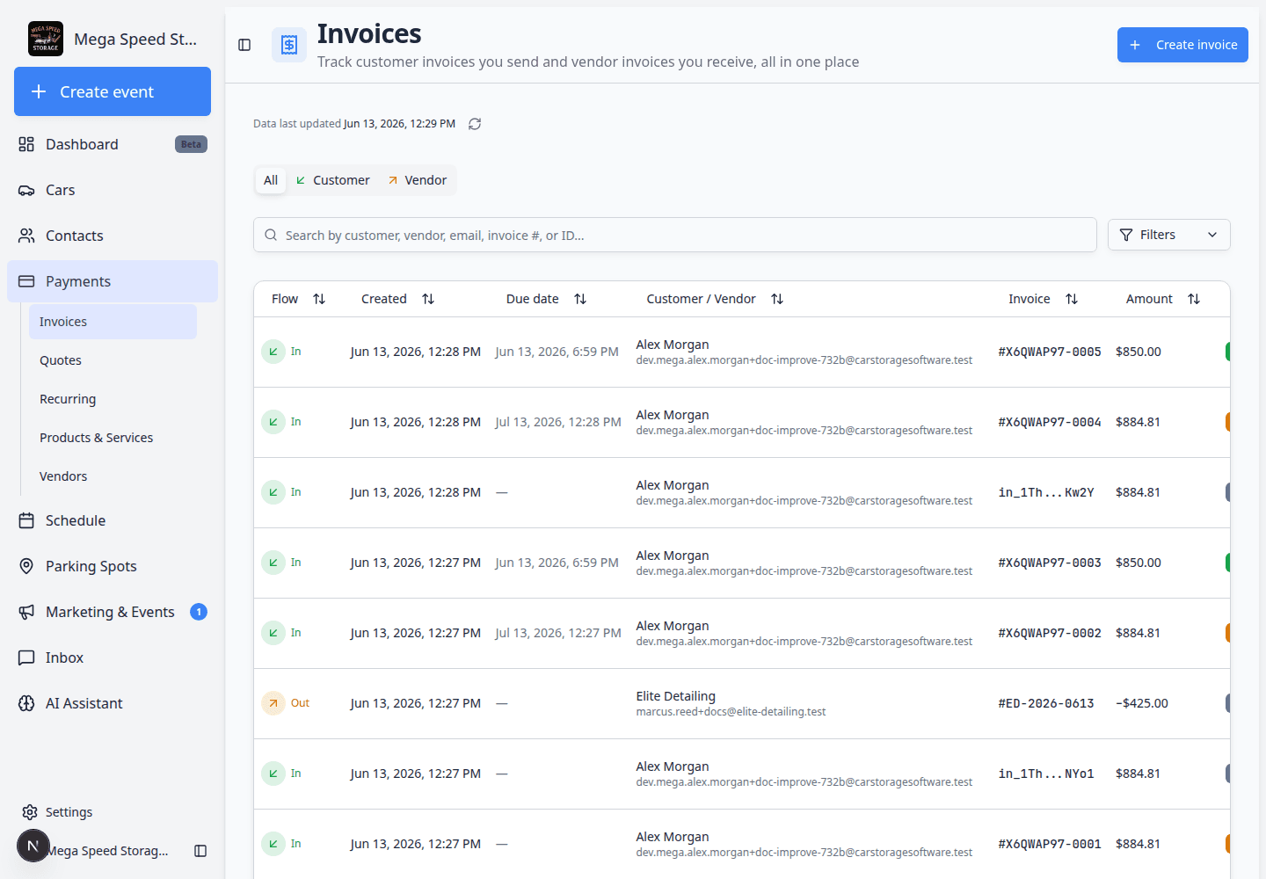Open invoice #X6QWAP97-0003
This screenshot has height=879, width=1266.
(x=1050, y=563)
